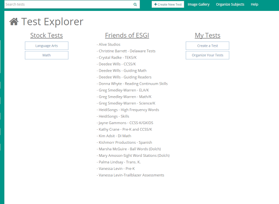Open Deedee Wills - Guiding Readers
This screenshot has width=279, height=204.
click(124, 77)
